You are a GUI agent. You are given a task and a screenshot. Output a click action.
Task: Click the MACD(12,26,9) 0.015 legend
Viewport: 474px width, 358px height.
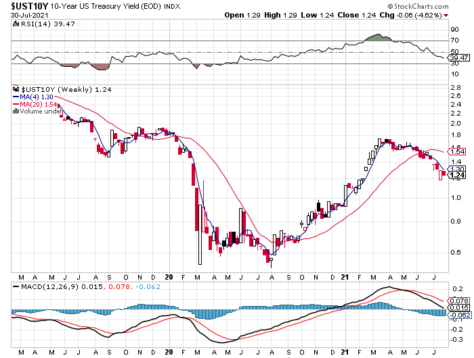point(58,287)
